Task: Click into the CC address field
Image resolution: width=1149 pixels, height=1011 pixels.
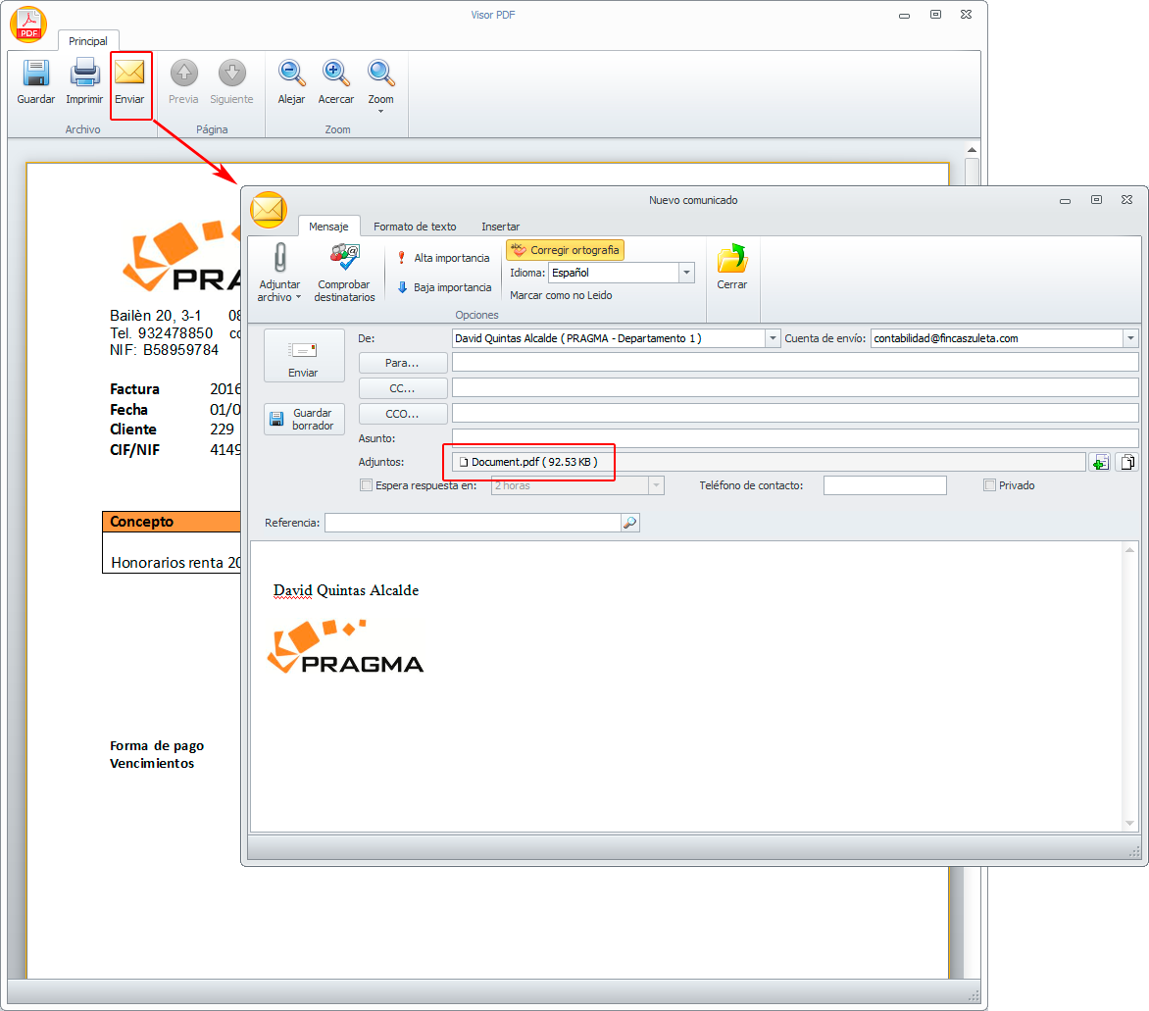Action: pos(795,388)
